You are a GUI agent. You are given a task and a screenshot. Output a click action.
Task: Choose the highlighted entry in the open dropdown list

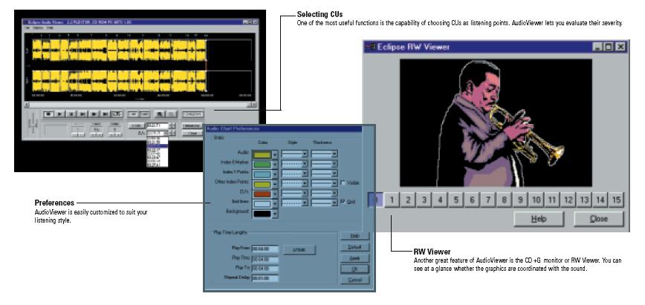point(157,145)
